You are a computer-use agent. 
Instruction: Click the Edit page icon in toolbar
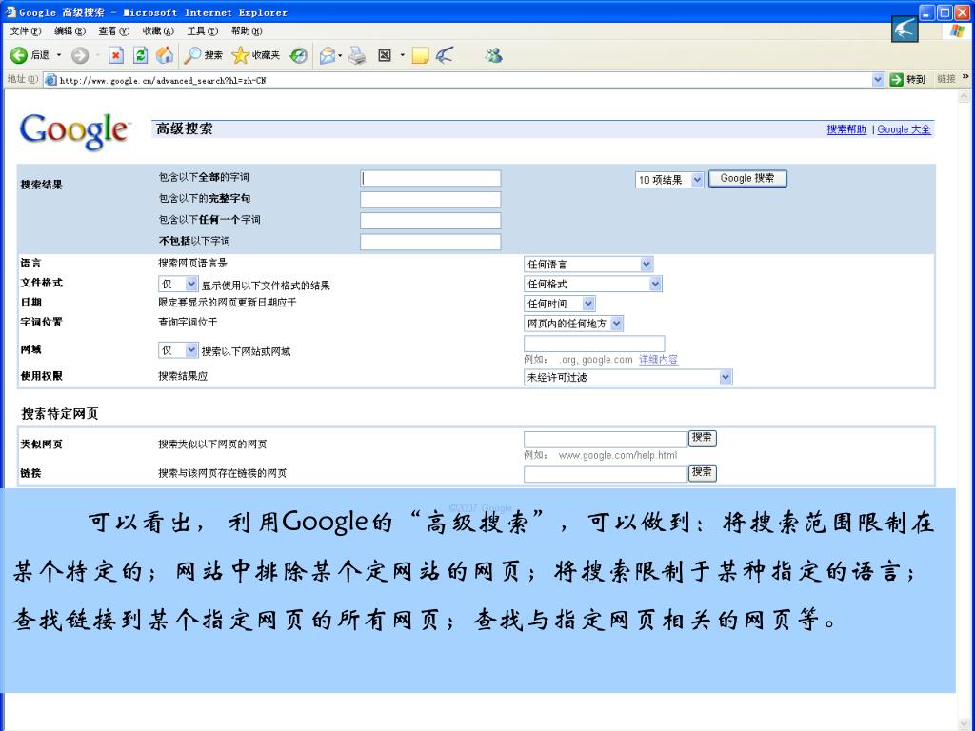tap(385, 55)
